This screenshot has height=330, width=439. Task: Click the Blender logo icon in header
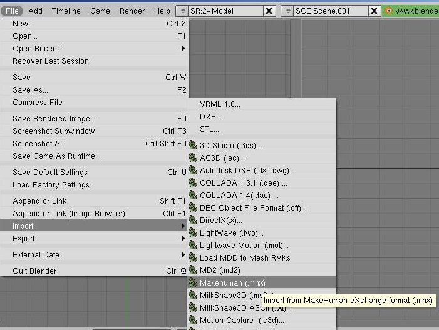coord(388,11)
